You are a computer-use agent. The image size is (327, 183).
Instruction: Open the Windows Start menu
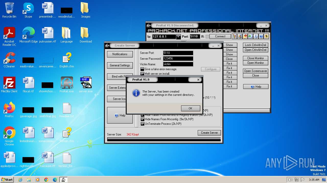pyautogui.click(x=7, y=179)
